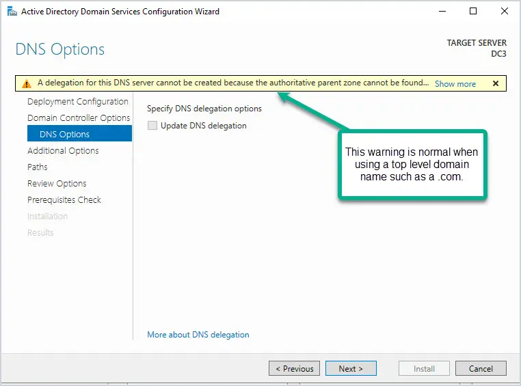The width and height of the screenshot is (521, 386).
Task: Minimize the configuration wizard window
Action: tap(442, 12)
